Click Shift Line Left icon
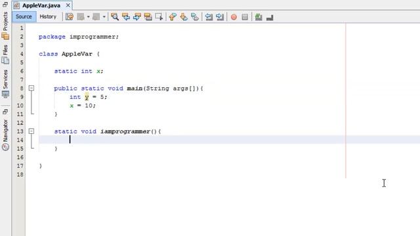This screenshot has width=420, height=236. coord(209,17)
